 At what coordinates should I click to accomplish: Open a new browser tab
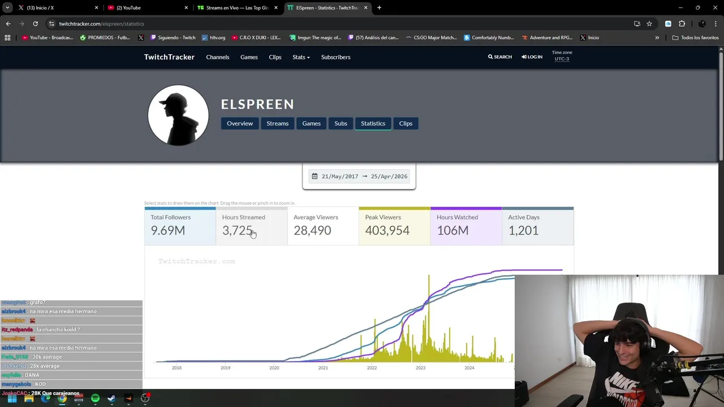point(379,8)
